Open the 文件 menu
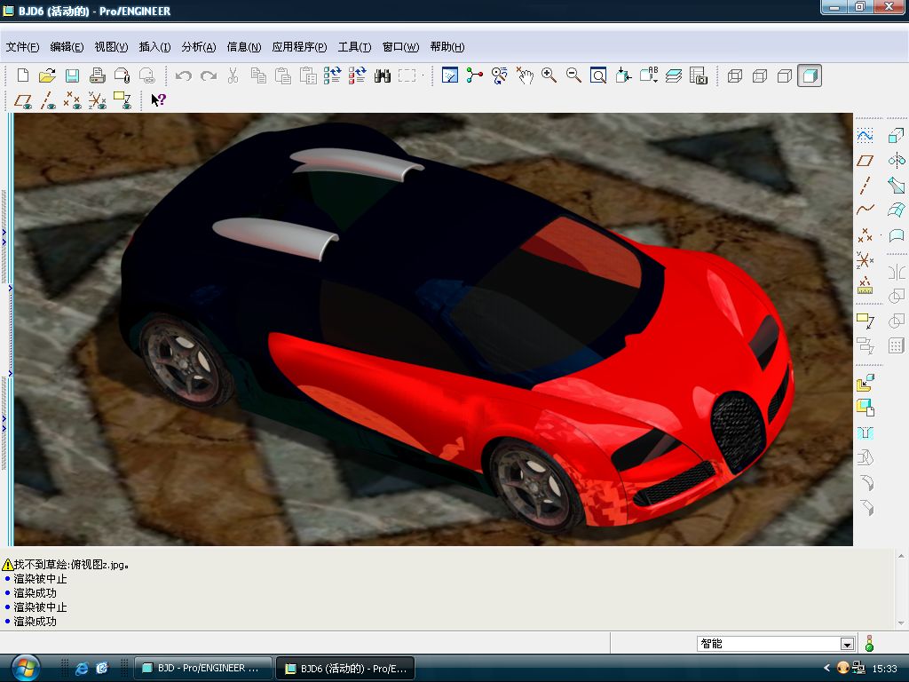 pos(22,47)
